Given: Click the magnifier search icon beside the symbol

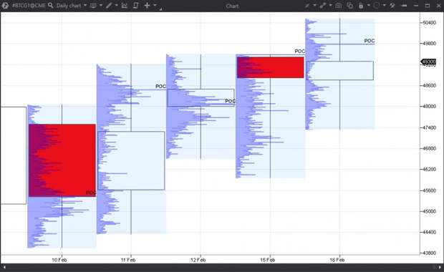Looking at the screenshot, I should 50,6.
